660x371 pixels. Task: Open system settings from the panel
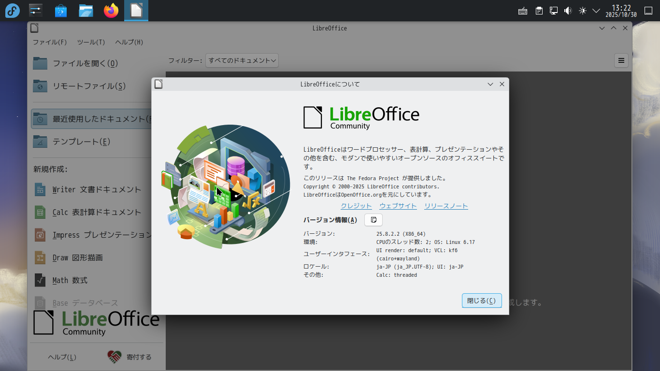36,10
